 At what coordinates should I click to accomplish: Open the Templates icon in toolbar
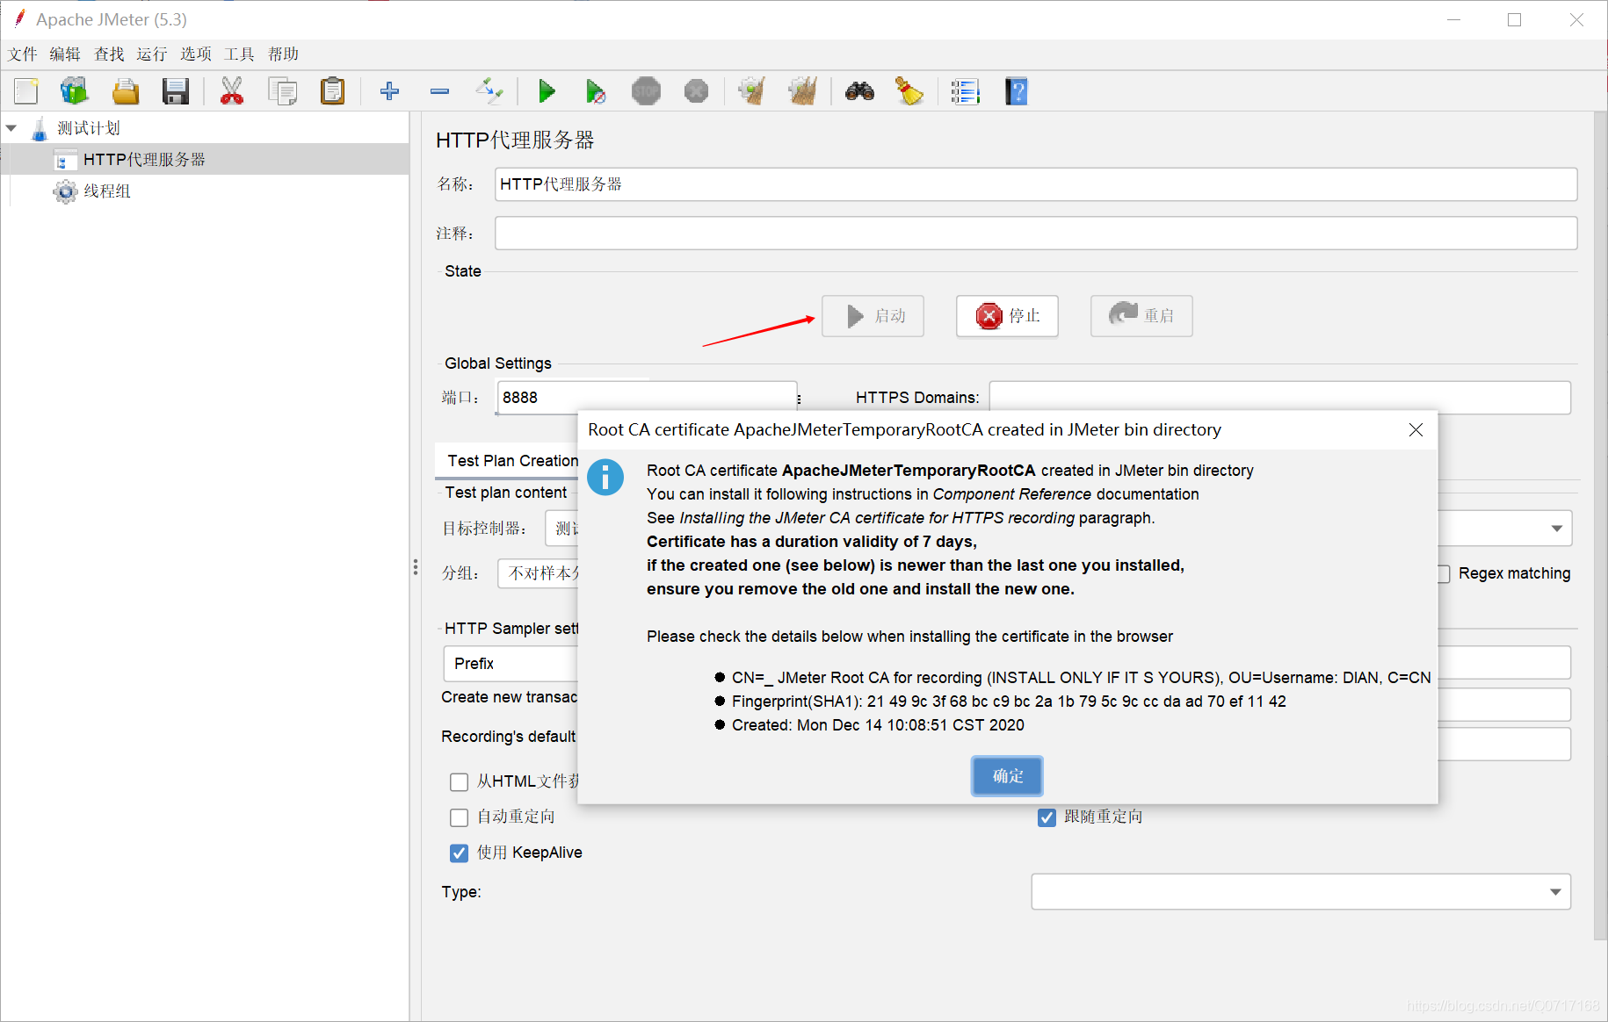pyautogui.click(x=75, y=91)
